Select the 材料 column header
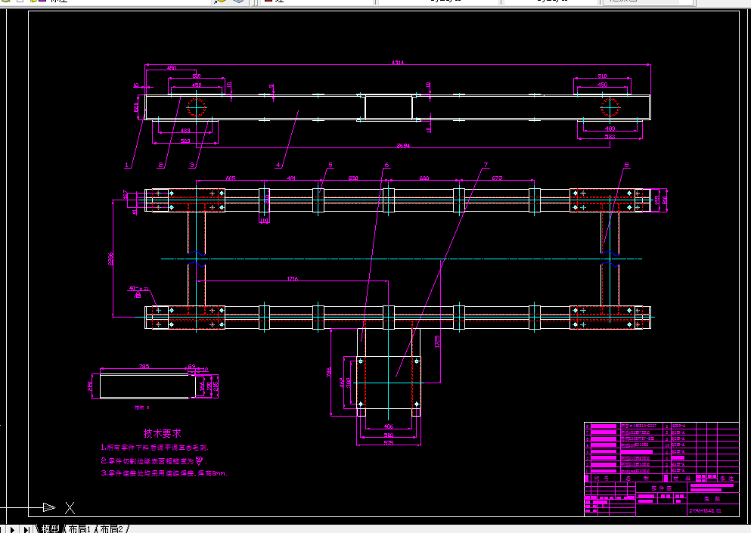The width and height of the screenshot is (751, 533). click(x=681, y=478)
